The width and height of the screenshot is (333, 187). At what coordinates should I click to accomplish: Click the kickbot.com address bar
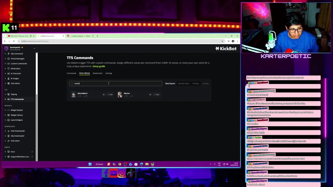point(120,41)
